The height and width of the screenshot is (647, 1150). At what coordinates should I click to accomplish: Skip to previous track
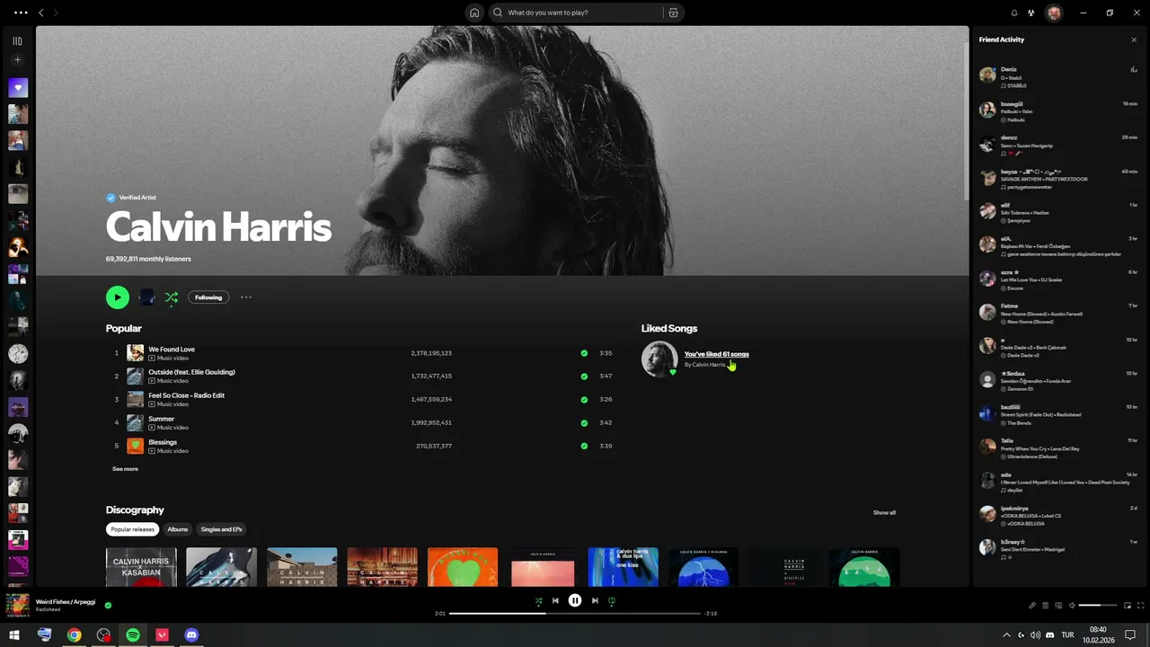coord(555,600)
